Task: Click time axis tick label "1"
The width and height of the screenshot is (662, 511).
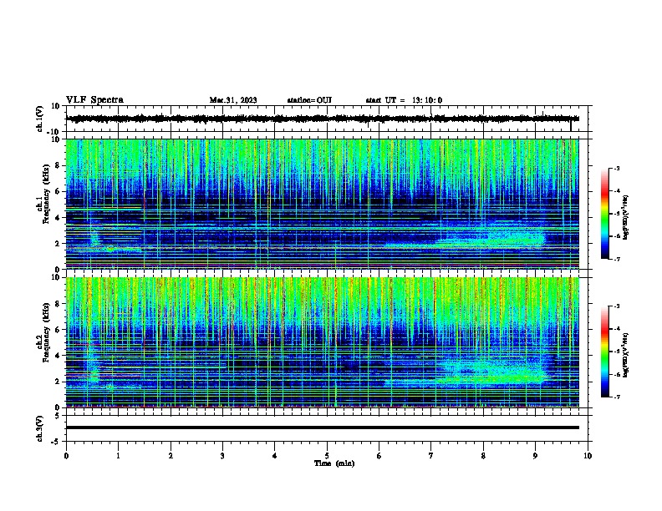Action: coord(118,456)
